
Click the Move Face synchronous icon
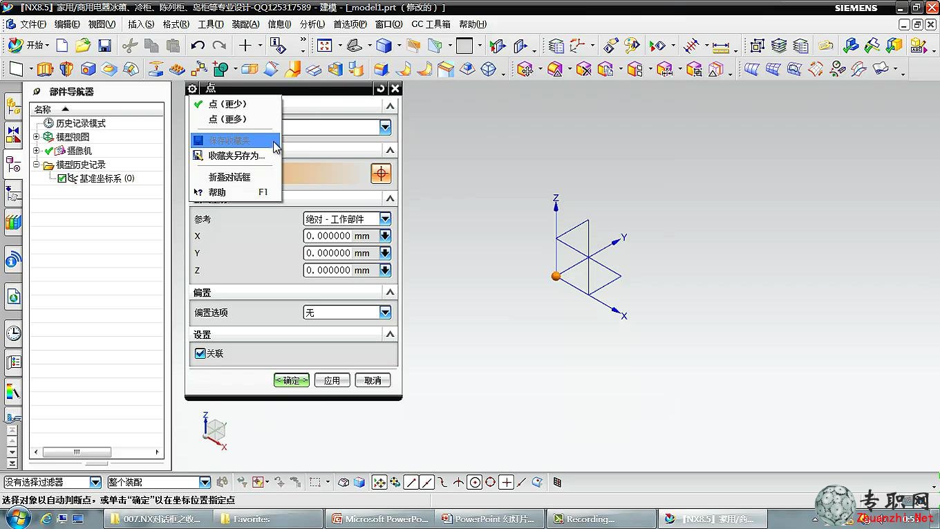[525, 69]
